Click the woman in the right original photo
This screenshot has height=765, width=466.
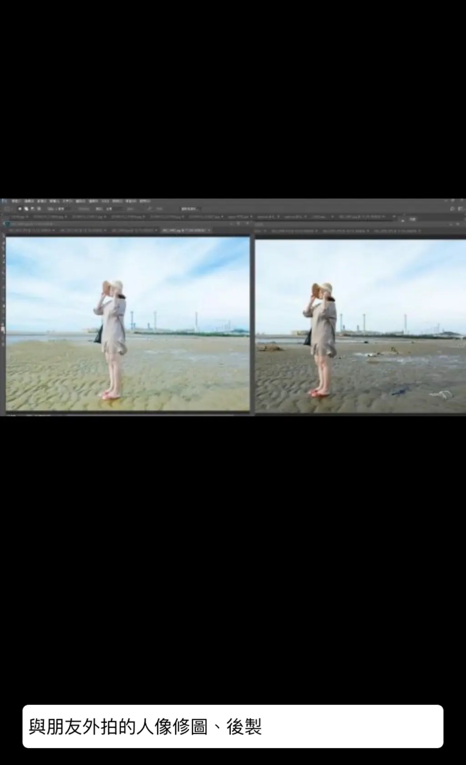click(320, 339)
